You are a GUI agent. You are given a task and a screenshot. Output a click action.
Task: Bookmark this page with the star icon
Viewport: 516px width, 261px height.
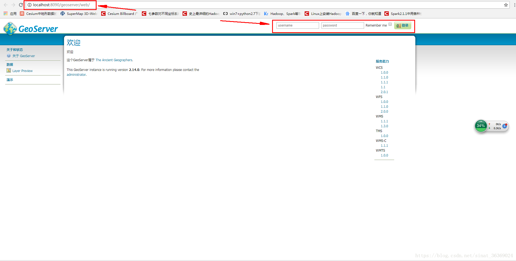coord(506,5)
